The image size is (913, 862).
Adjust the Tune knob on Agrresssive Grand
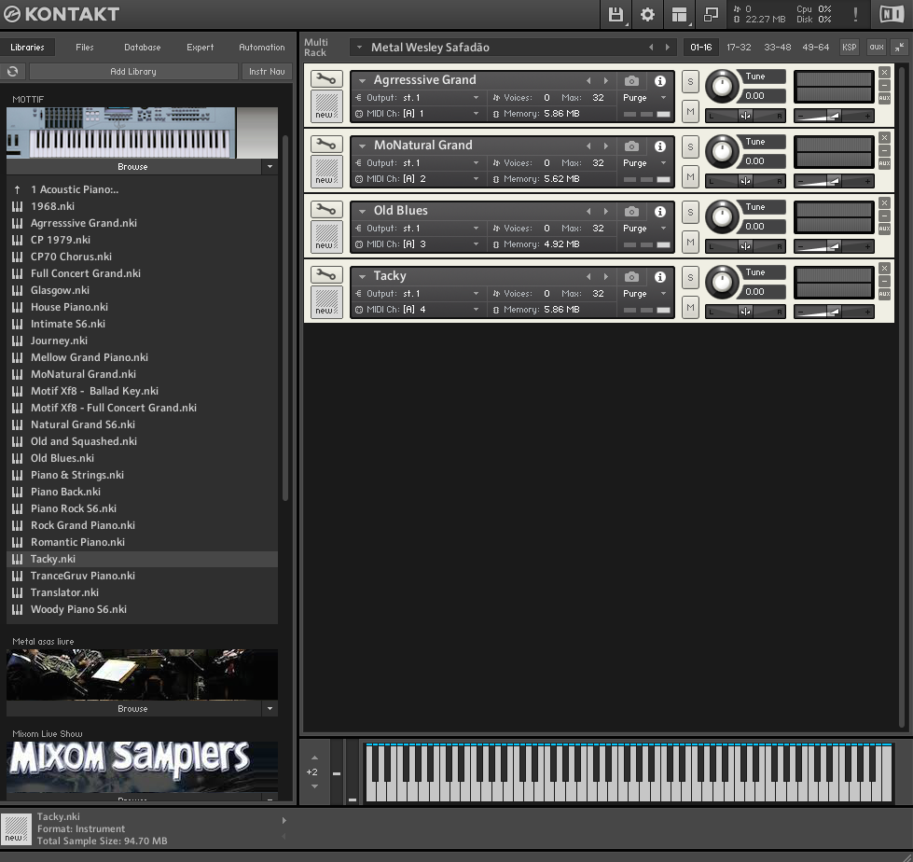(722, 86)
